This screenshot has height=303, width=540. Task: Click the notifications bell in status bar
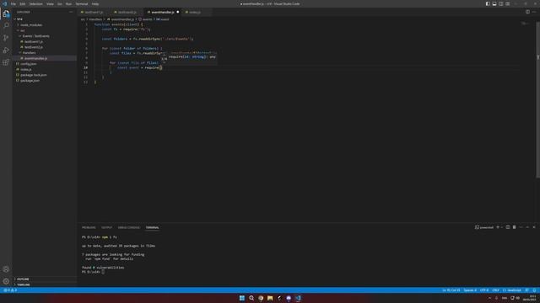534,290
